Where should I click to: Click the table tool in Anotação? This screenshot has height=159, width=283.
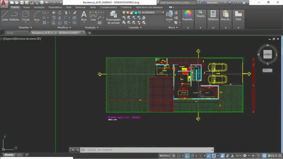pyautogui.click(x=99, y=23)
